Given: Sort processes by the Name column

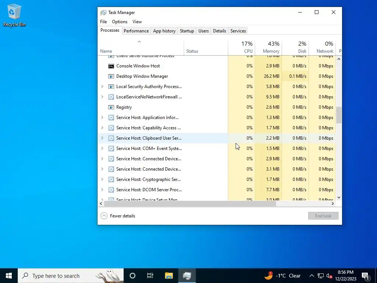Looking at the screenshot, I should click(x=141, y=48).
